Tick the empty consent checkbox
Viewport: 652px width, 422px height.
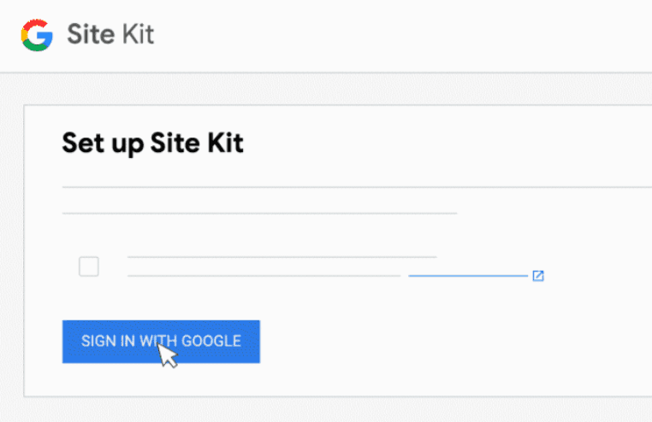click(x=89, y=267)
